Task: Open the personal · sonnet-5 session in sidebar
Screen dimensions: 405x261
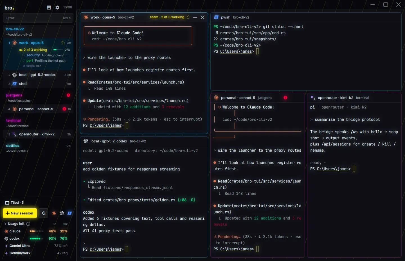Action: pyautogui.click(x=38, y=109)
